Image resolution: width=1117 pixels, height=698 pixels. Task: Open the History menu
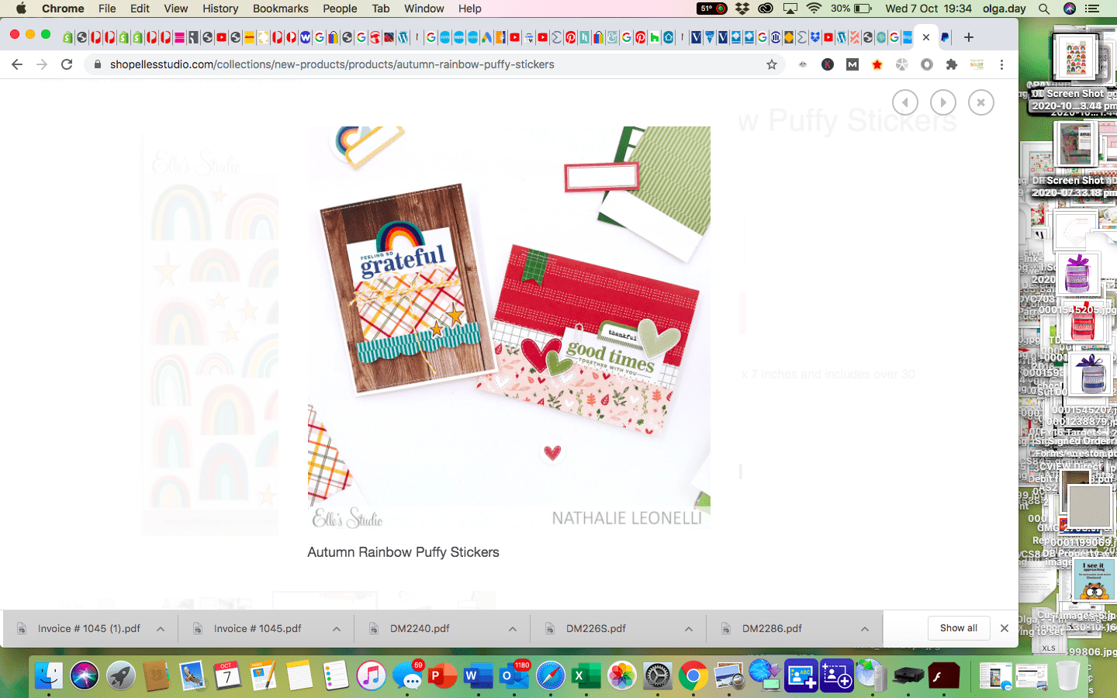click(220, 9)
